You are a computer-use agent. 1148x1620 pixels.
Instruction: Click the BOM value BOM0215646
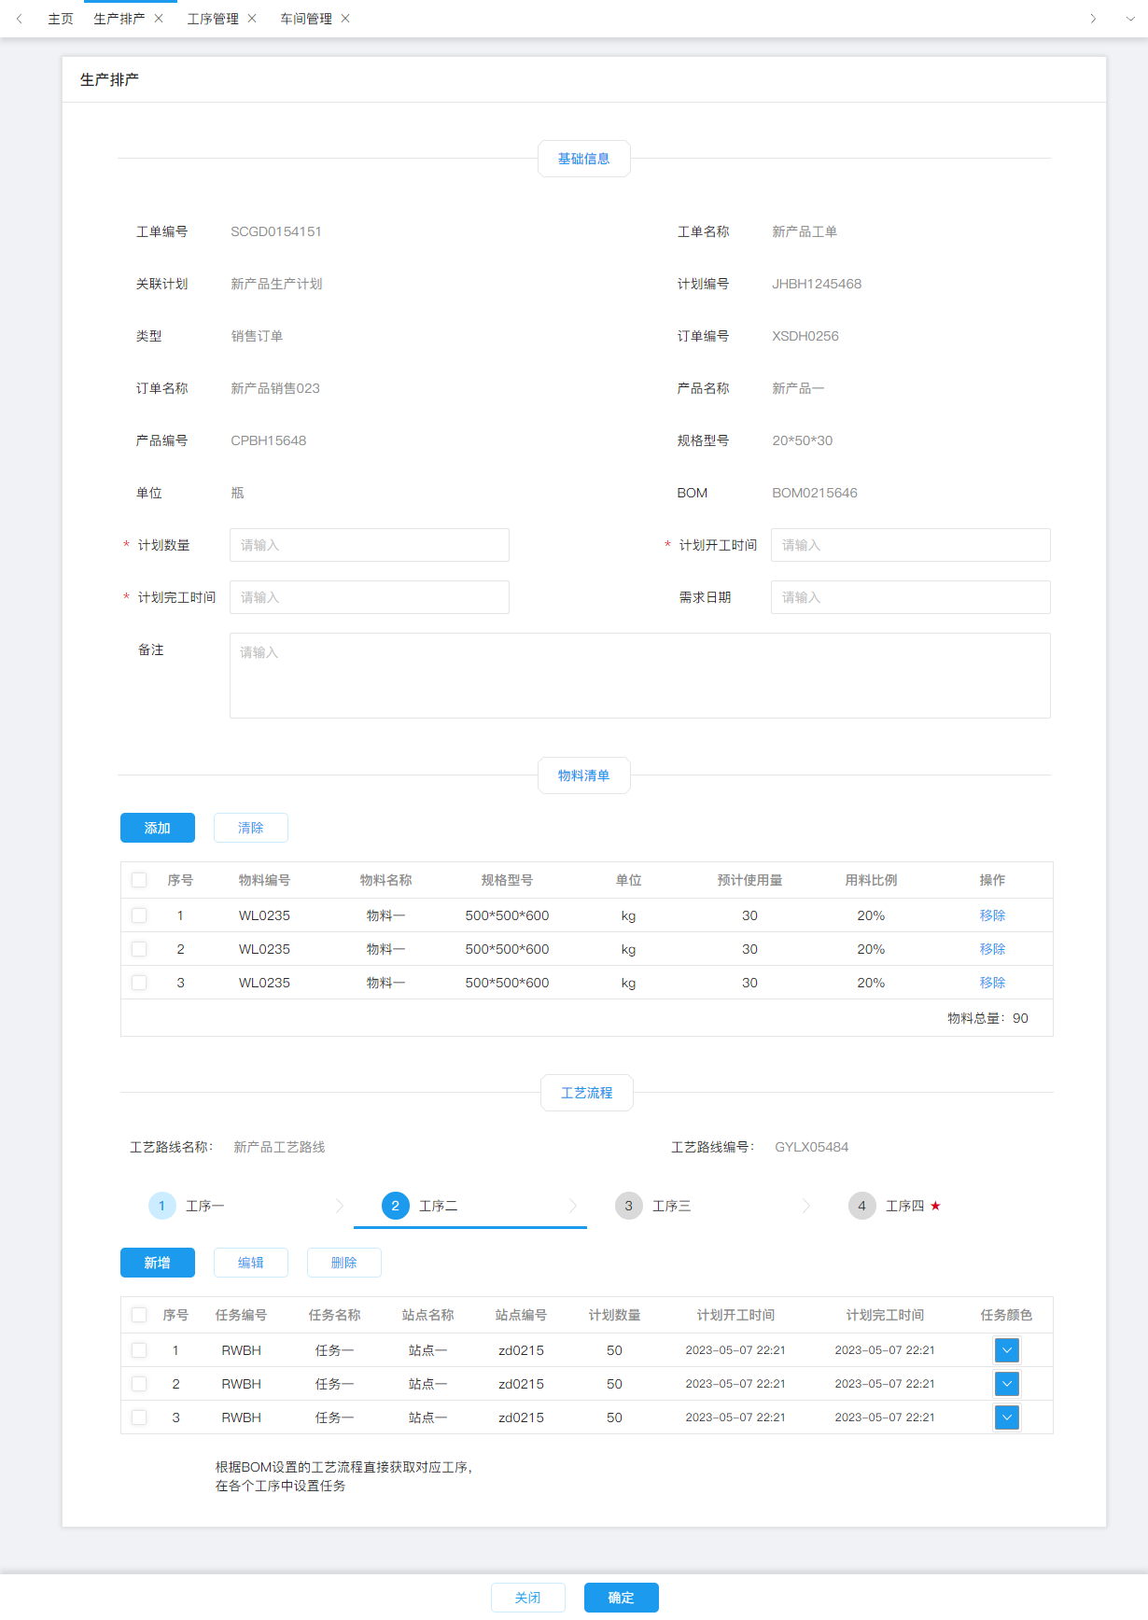[x=815, y=493]
